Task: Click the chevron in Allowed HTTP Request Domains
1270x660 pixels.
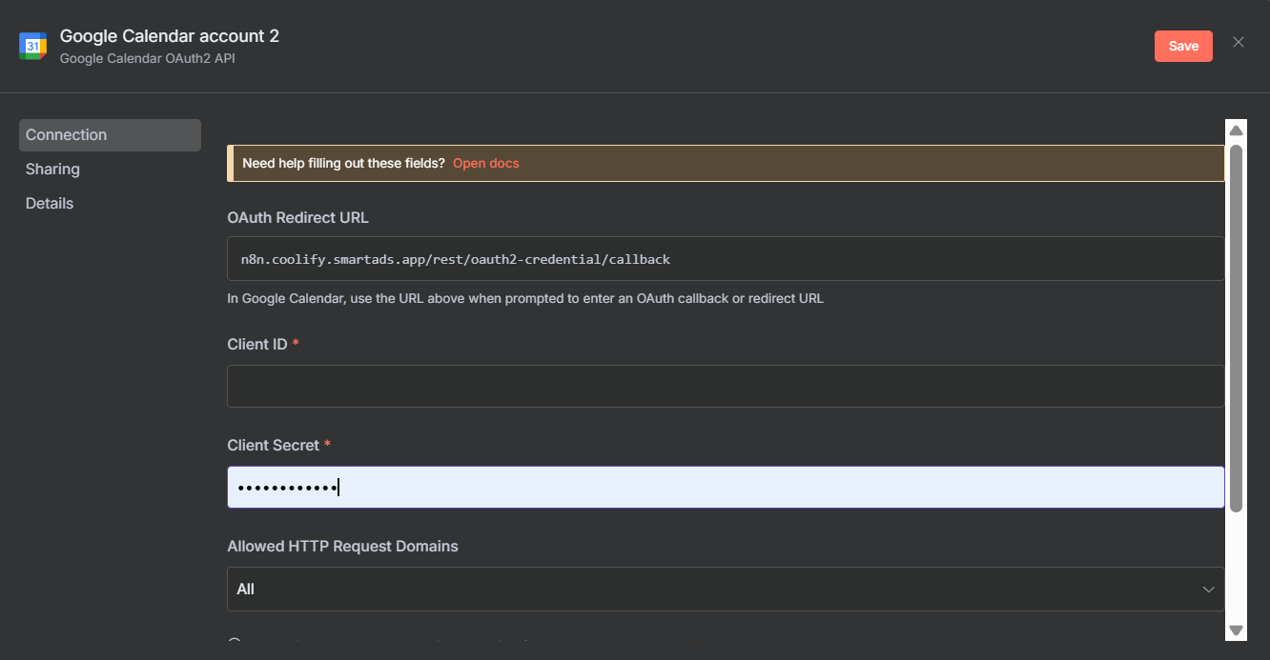Action: point(1209,590)
